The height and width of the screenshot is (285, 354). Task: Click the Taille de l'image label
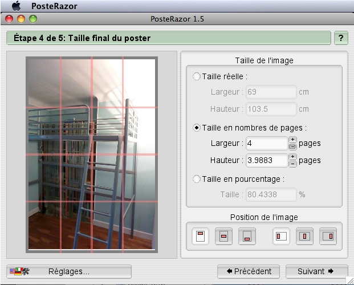click(x=264, y=60)
